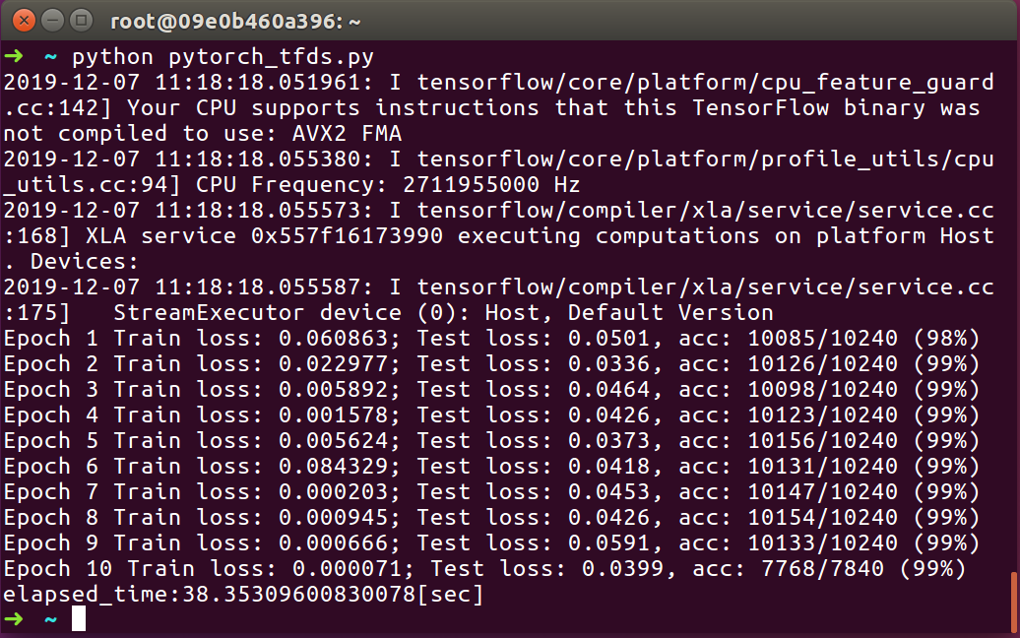Select the green prompt arrow at bottom
1020x638 pixels.
coord(14,619)
